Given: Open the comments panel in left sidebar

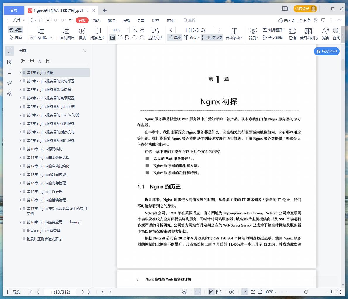Looking at the screenshot, I should pyautogui.click(x=9, y=72).
